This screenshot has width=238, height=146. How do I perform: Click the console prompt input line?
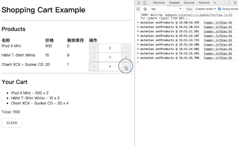[187, 62]
